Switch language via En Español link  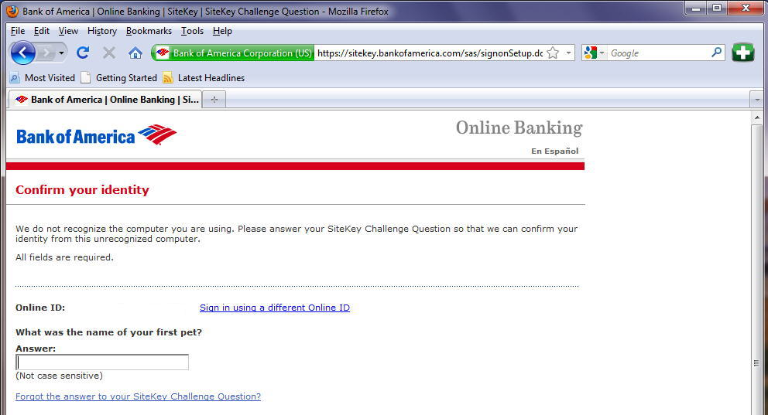point(555,151)
